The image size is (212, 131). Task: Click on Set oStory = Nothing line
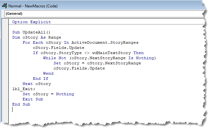pos(48,94)
